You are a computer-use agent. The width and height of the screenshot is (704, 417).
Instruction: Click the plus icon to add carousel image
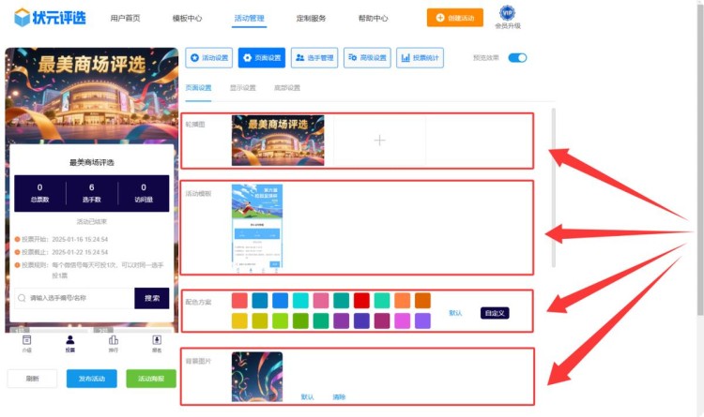pos(379,141)
